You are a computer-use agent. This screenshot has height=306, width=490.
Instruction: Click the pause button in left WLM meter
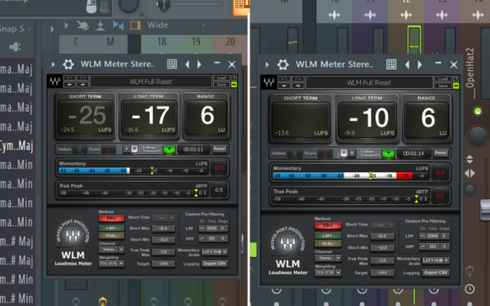[x=135, y=149]
